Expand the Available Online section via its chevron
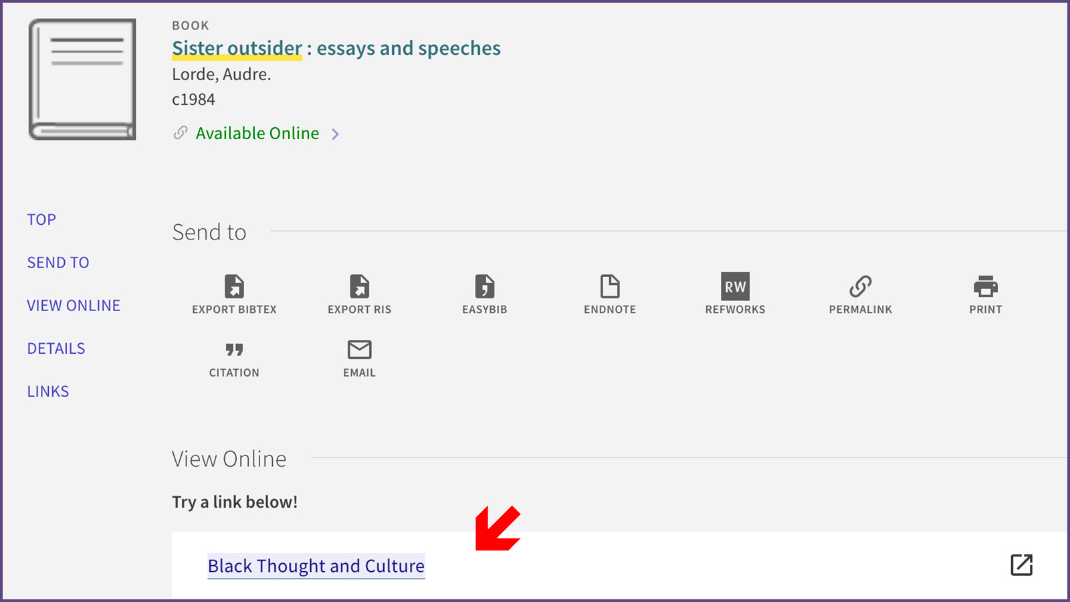The width and height of the screenshot is (1070, 602). click(x=336, y=134)
